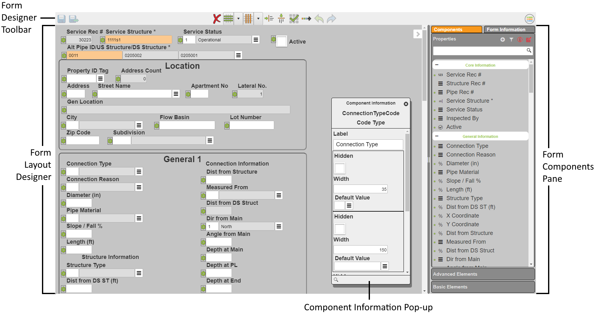595x314 pixels.
Task: Click the tab order arrow icon
Action: [x=306, y=19]
